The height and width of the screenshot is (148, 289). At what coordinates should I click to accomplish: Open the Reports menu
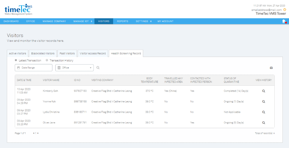pyautogui.click(x=123, y=21)
